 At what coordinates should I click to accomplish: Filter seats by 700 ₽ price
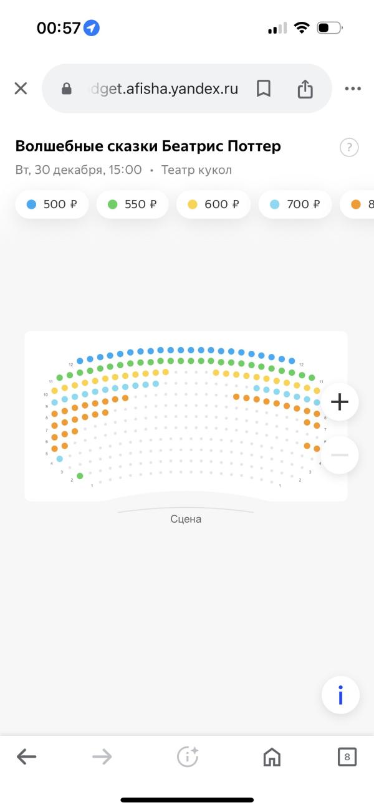click(295, 204)
